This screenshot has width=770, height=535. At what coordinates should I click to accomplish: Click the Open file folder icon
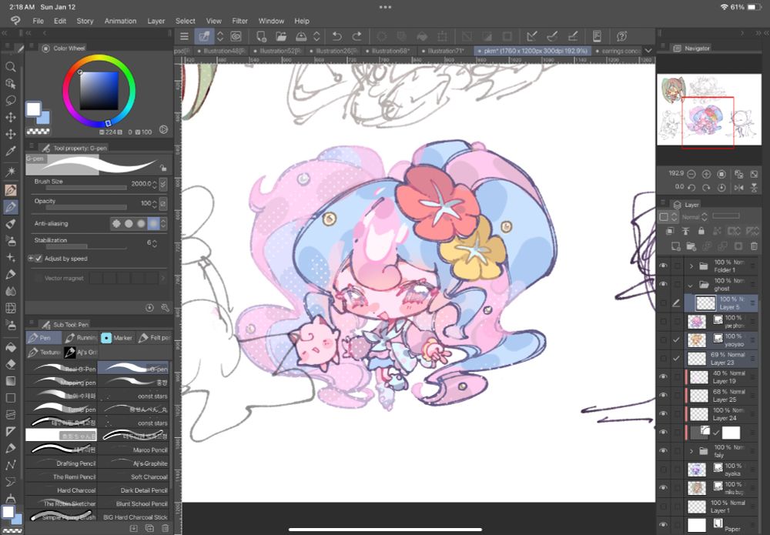click(x=281, y=36)
